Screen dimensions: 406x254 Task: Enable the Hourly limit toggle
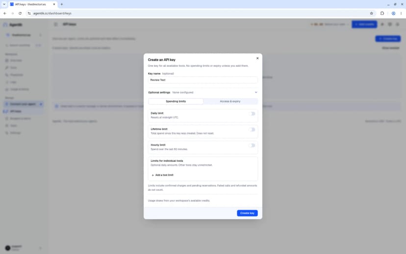pos(252,146)
